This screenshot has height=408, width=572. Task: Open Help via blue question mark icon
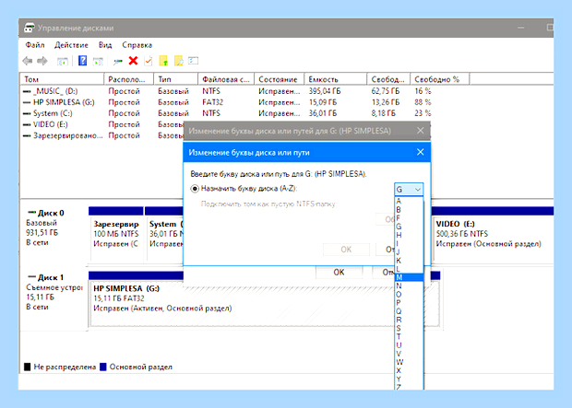pos(82,61)
